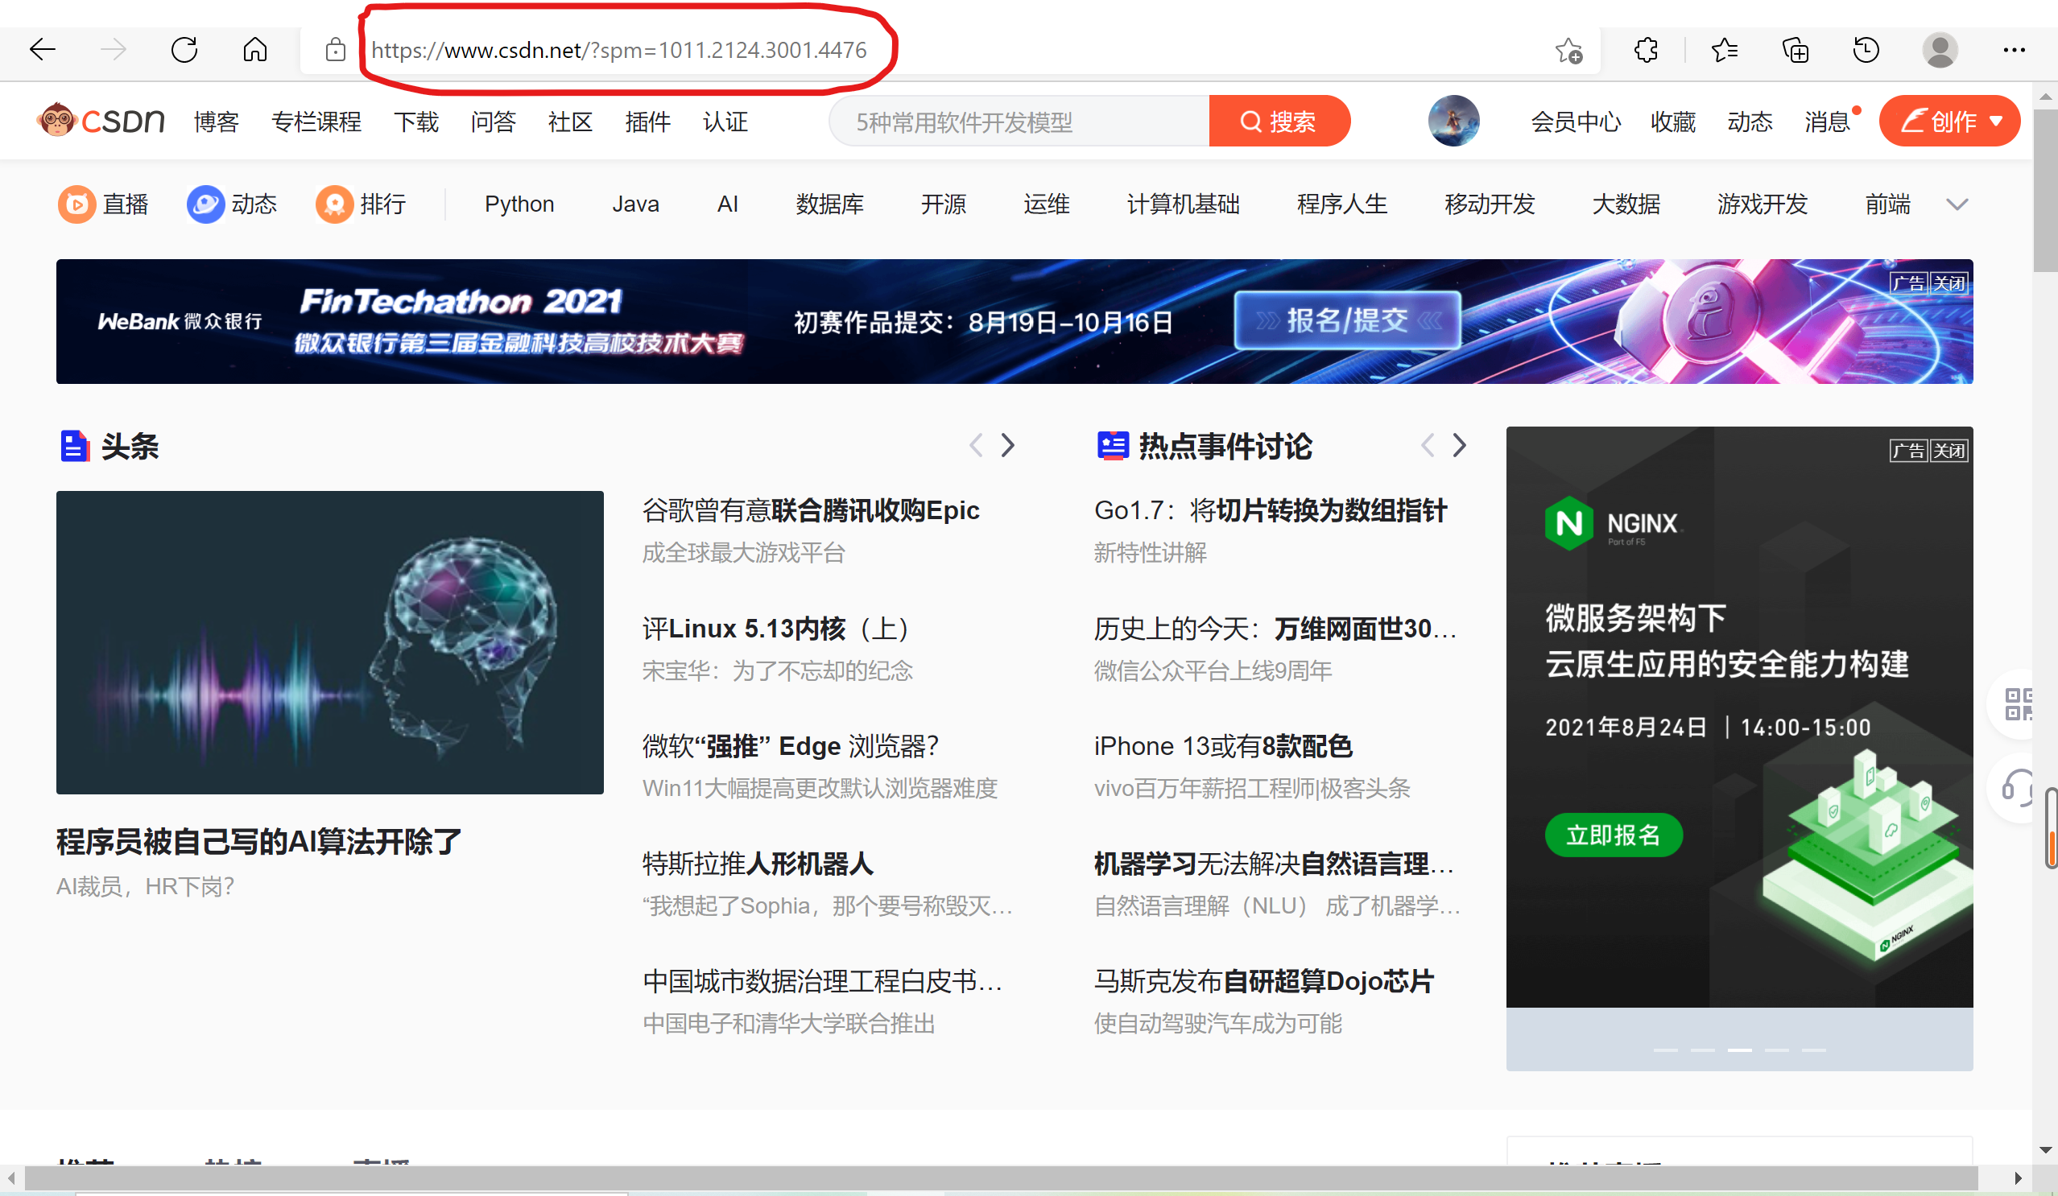Click the green 立即报名 button
This screenshot has width=2058, height=1196.
click(x=1613, y=835)
